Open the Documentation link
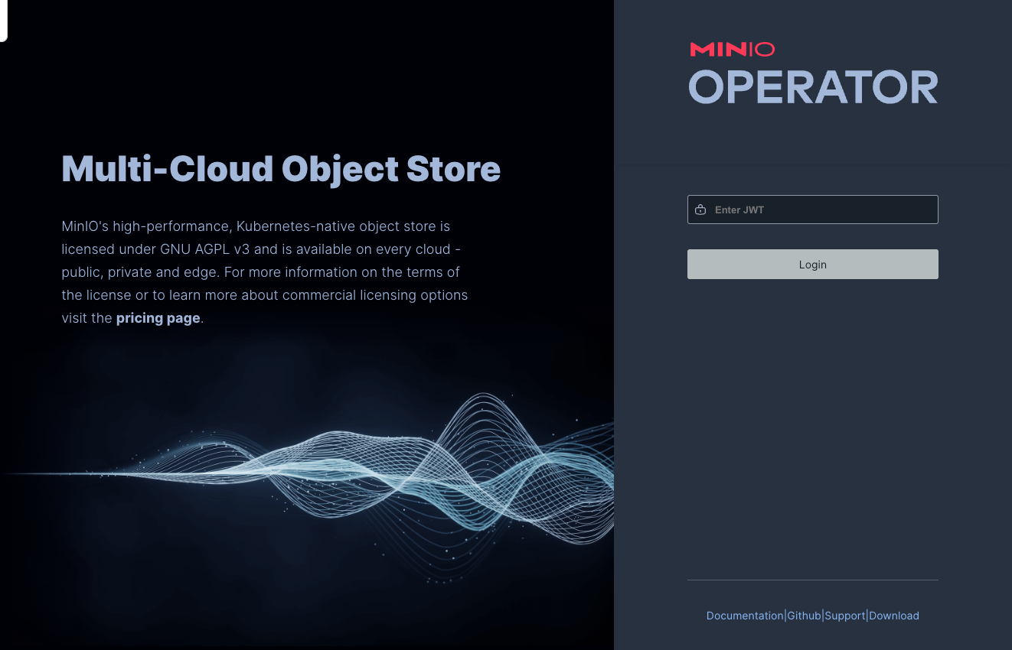 pyautogui.click(x=745, y=616)
